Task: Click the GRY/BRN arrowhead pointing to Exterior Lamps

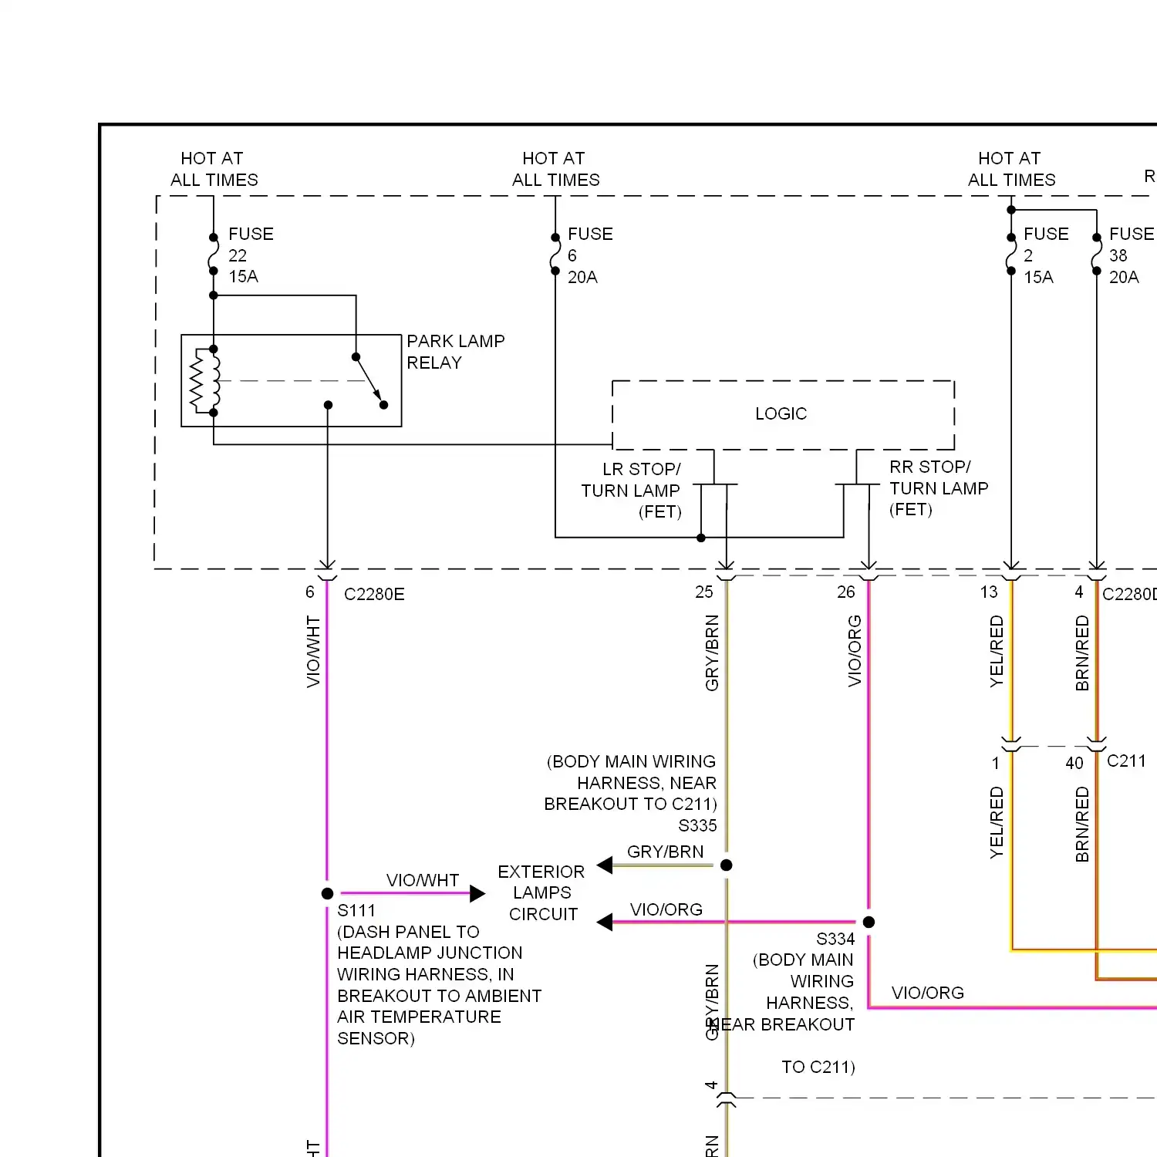Action: (x=605, y=865)
